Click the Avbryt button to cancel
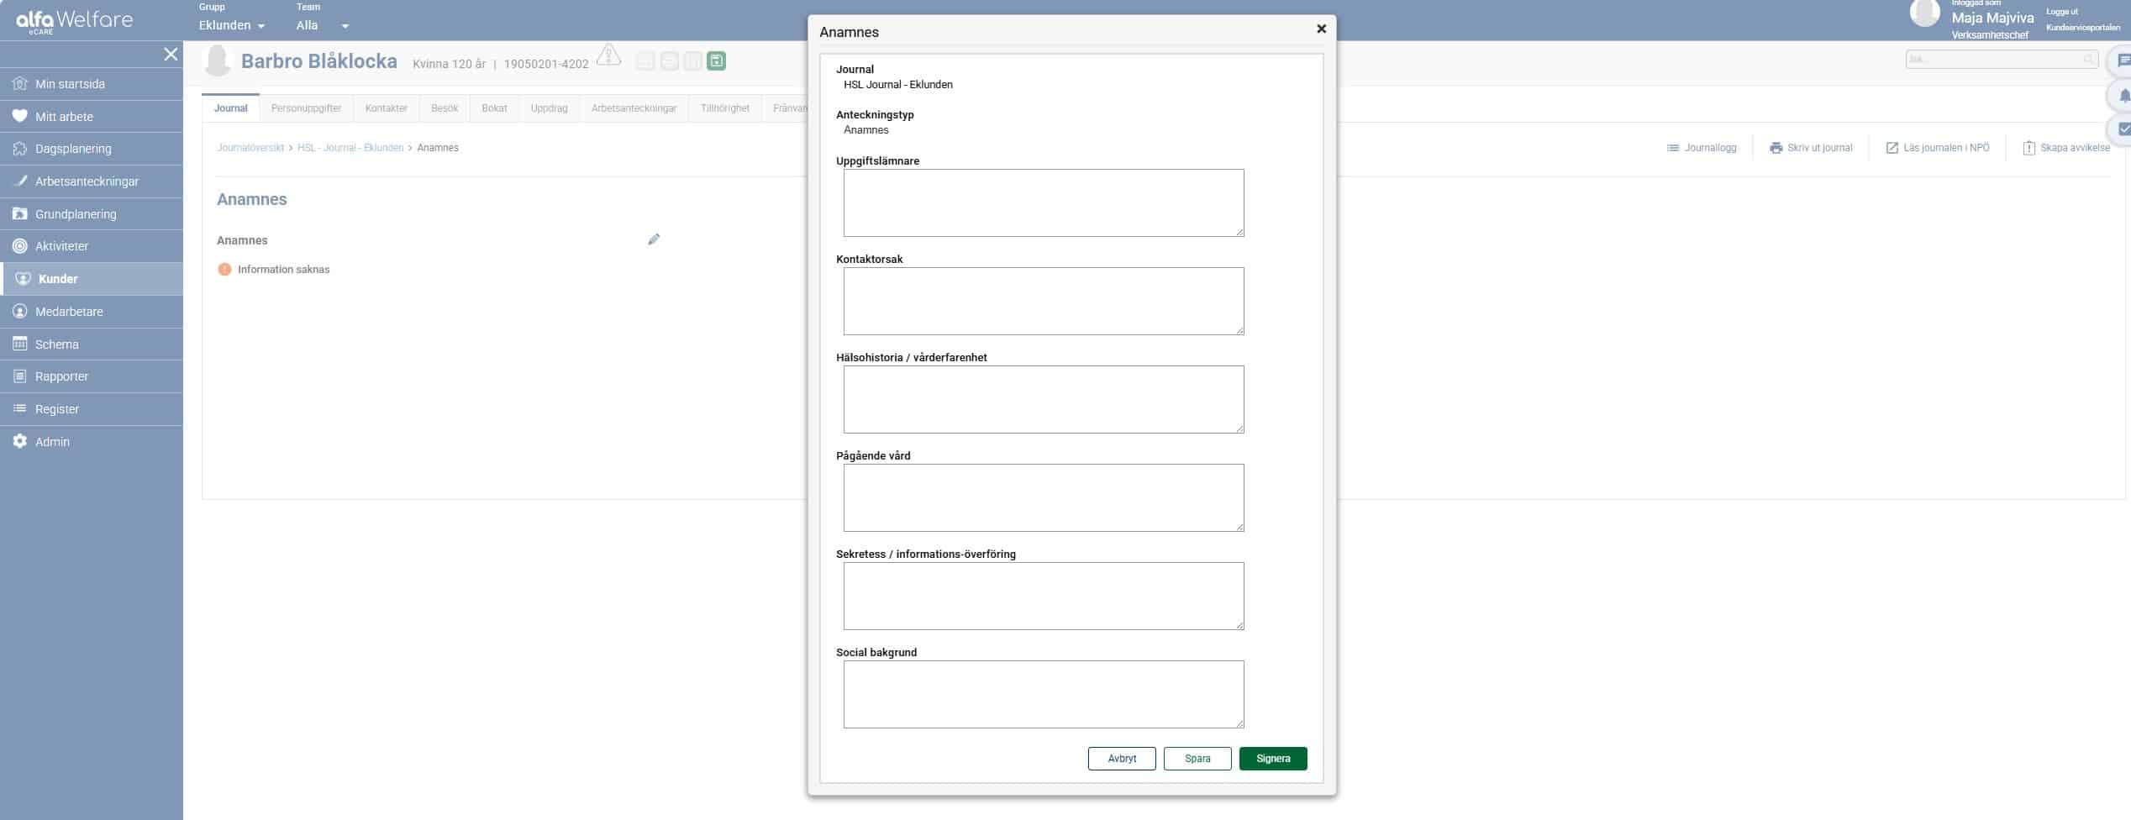Screen dimensions: 2131x820 click(1122, 759)
